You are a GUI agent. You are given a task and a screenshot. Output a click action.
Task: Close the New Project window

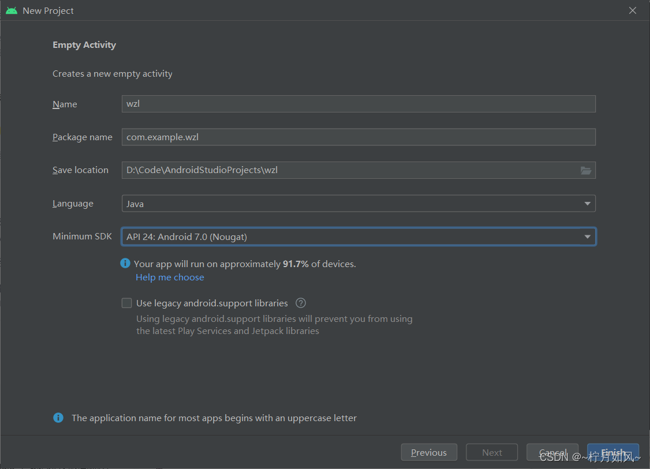pyautogui.click(x=633, y=10)
